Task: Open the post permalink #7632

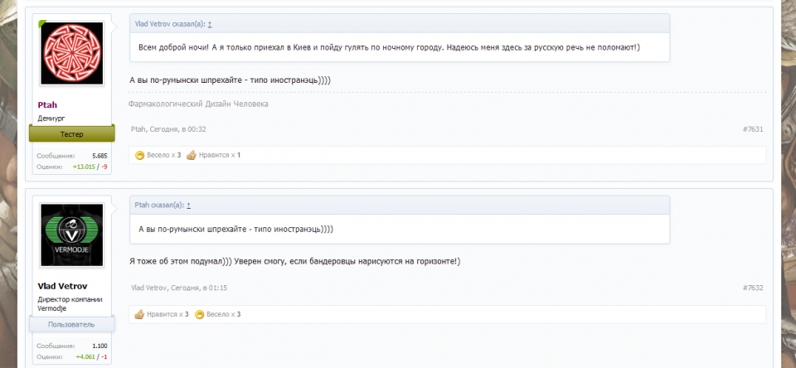Action: click(752, 288)
